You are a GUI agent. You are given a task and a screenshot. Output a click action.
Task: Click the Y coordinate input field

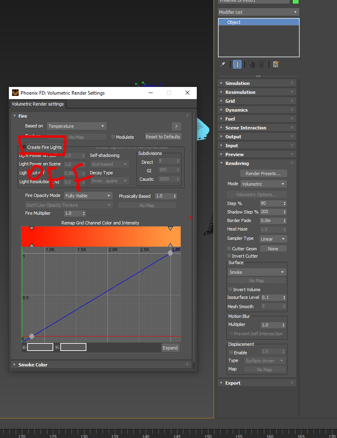[73, 347]
